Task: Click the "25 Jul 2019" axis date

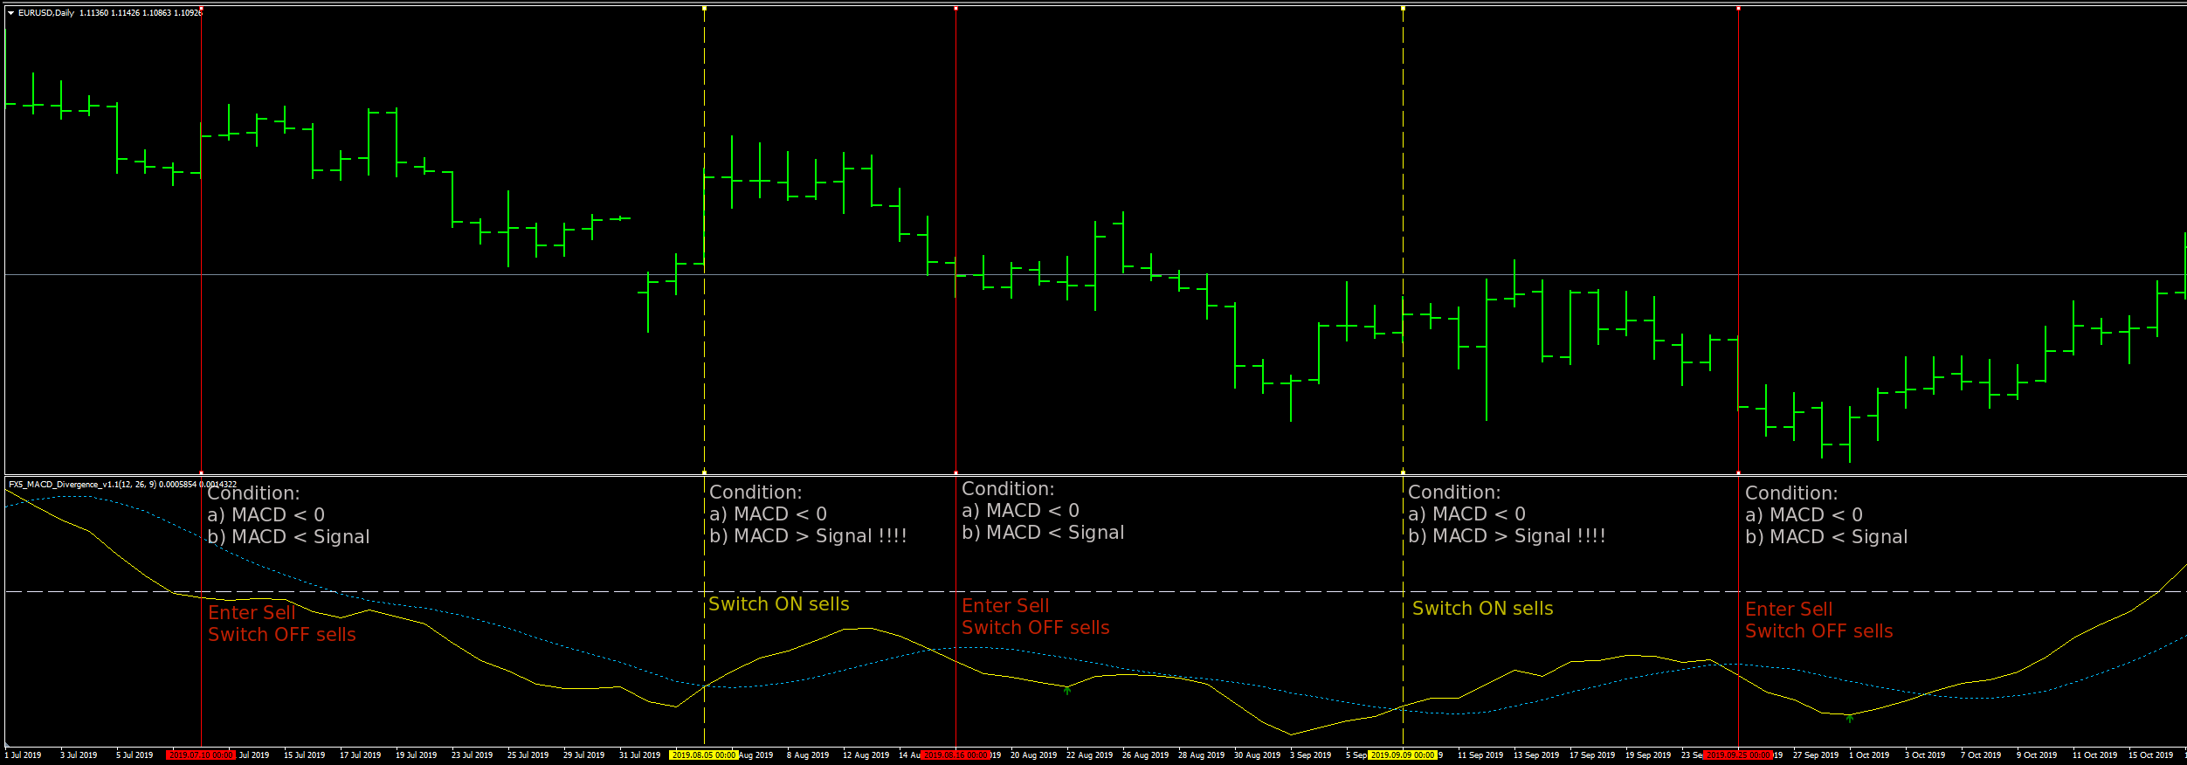Action: point(528,755)
